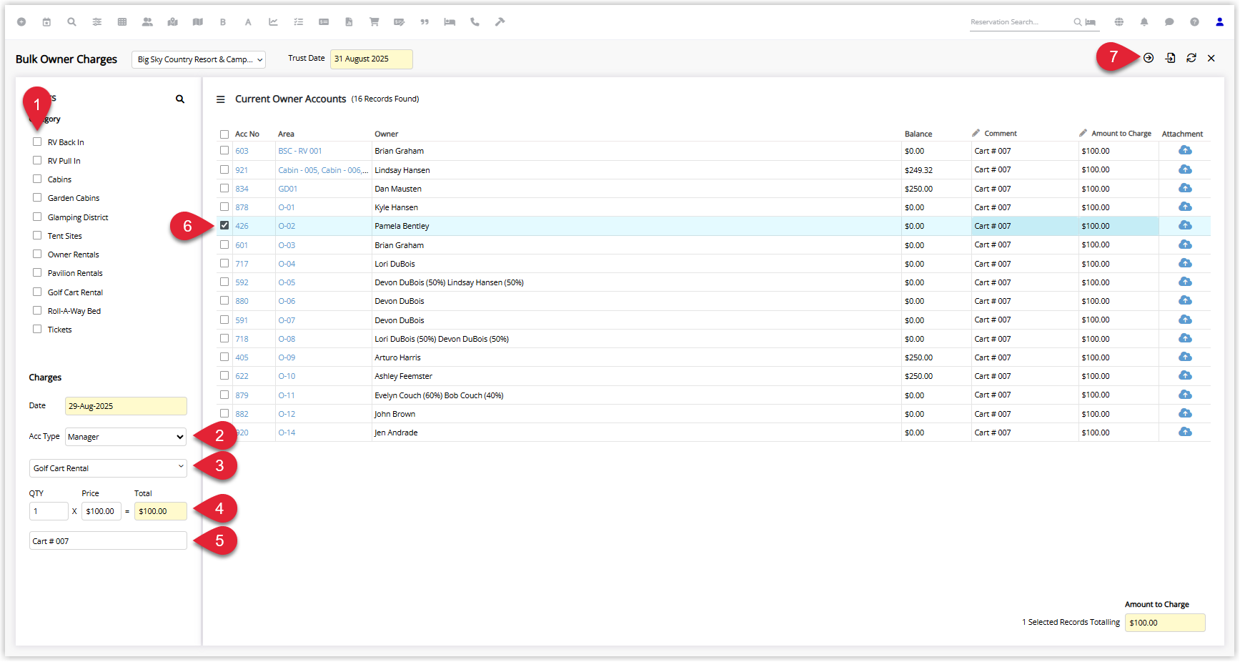Image resolution: width=1240 pixels, height=662 pixels.
Task: Click the $249.32 balance for Lindsay Hansen
Action: click(x=918, y=170)
